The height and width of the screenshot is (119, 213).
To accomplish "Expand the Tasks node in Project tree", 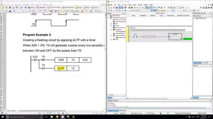I will coord(111,26).
